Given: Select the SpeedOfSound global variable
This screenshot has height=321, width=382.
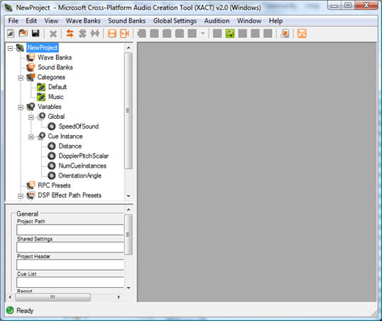Looking at the screenshot, I should pyautogui.click(x=79, y=127).
